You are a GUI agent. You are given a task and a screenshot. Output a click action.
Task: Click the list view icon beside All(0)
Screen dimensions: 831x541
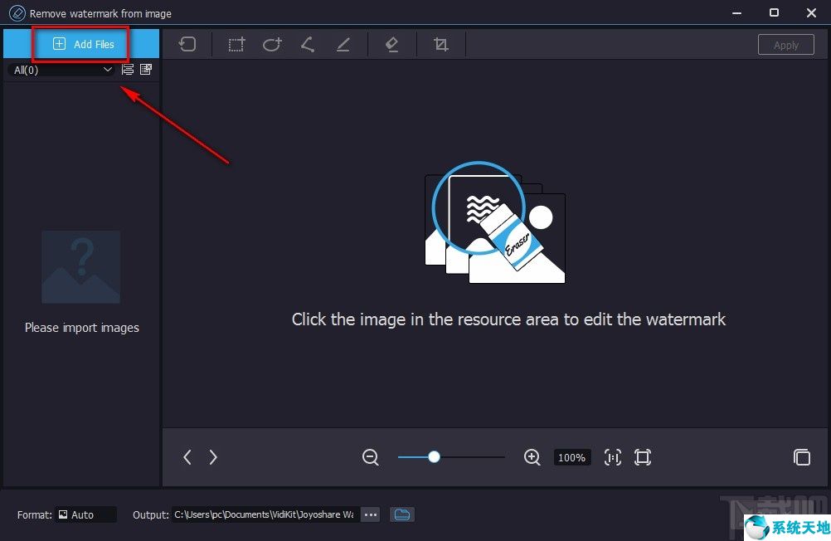click(128, 70)
